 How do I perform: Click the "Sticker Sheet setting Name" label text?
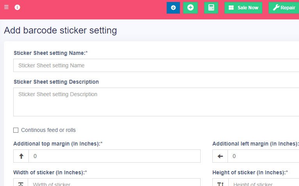coord(50,53)
